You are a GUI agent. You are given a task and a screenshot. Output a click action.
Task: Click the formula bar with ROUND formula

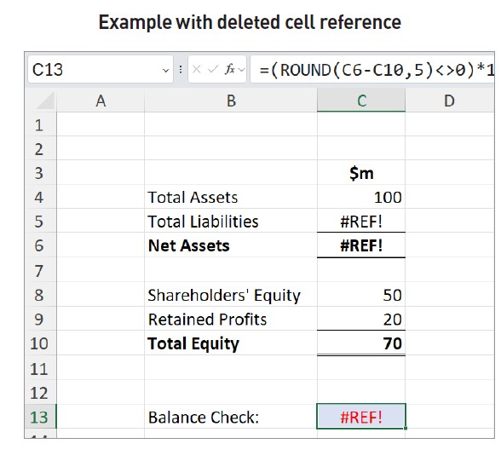coord(372,69)
